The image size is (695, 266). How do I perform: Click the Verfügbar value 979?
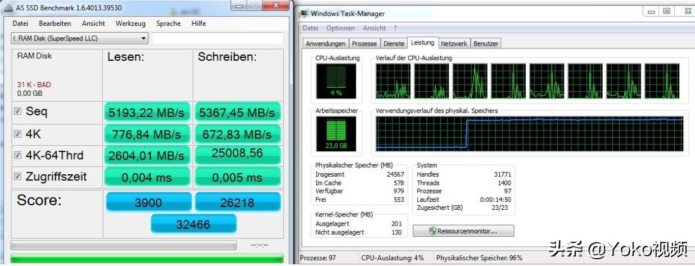click(x=399, y=191)
